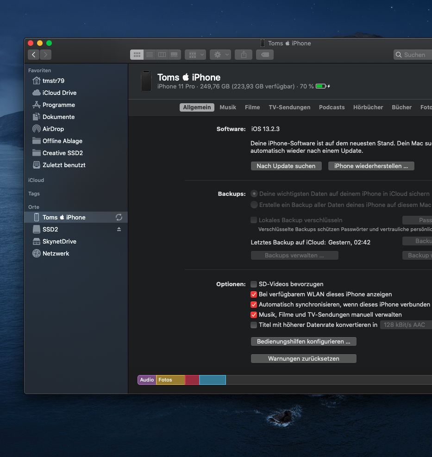
Task: Toggle Lokales Backup verschlüsseln checkbox
Action: [x=254, y=220]
